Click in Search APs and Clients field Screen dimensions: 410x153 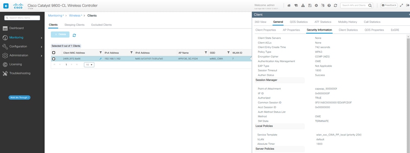(354, 5)
